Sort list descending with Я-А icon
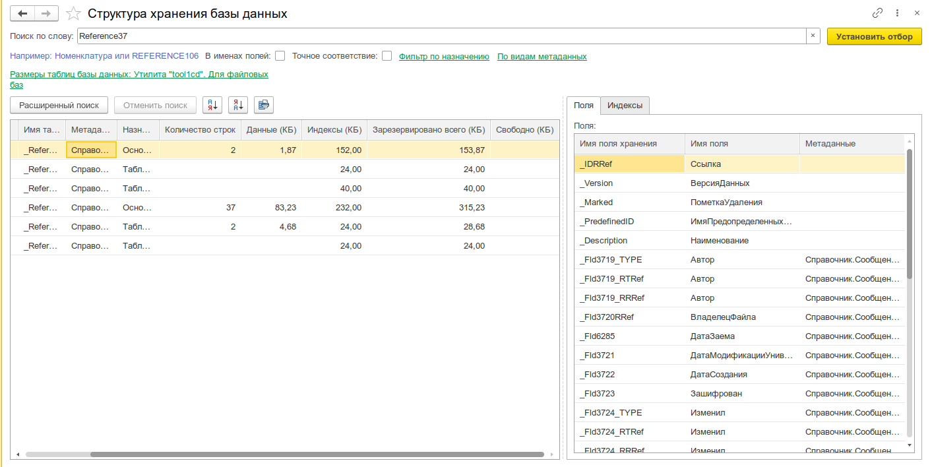The image size is (930, 467). (238, 105)
